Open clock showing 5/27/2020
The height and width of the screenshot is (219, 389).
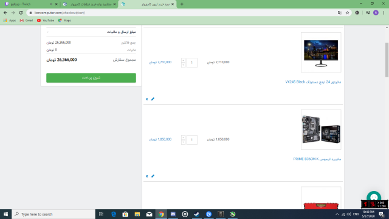click(x=368, y=214)
